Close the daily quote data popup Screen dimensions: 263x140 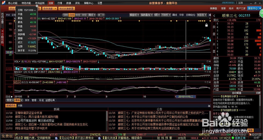[37, 6]
